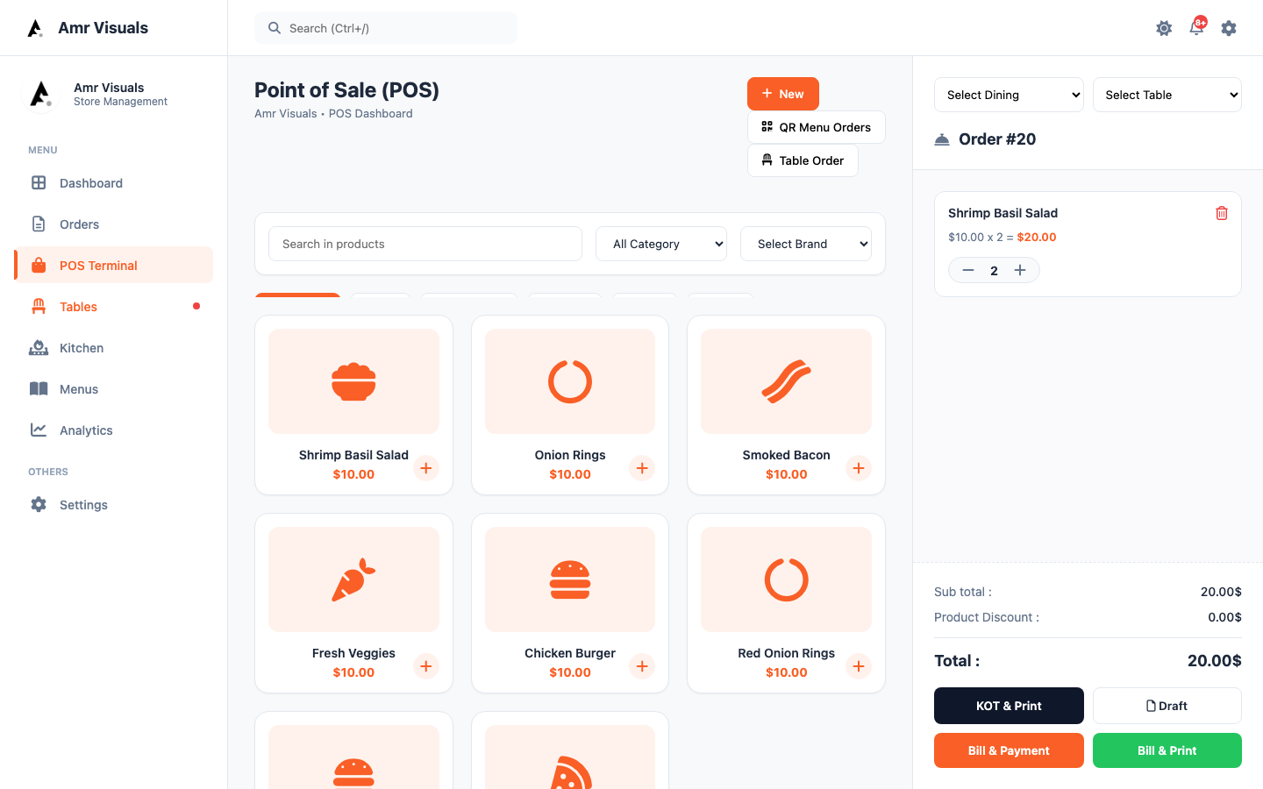
Task: Open Settings under Others
Action: click(113, 505)
